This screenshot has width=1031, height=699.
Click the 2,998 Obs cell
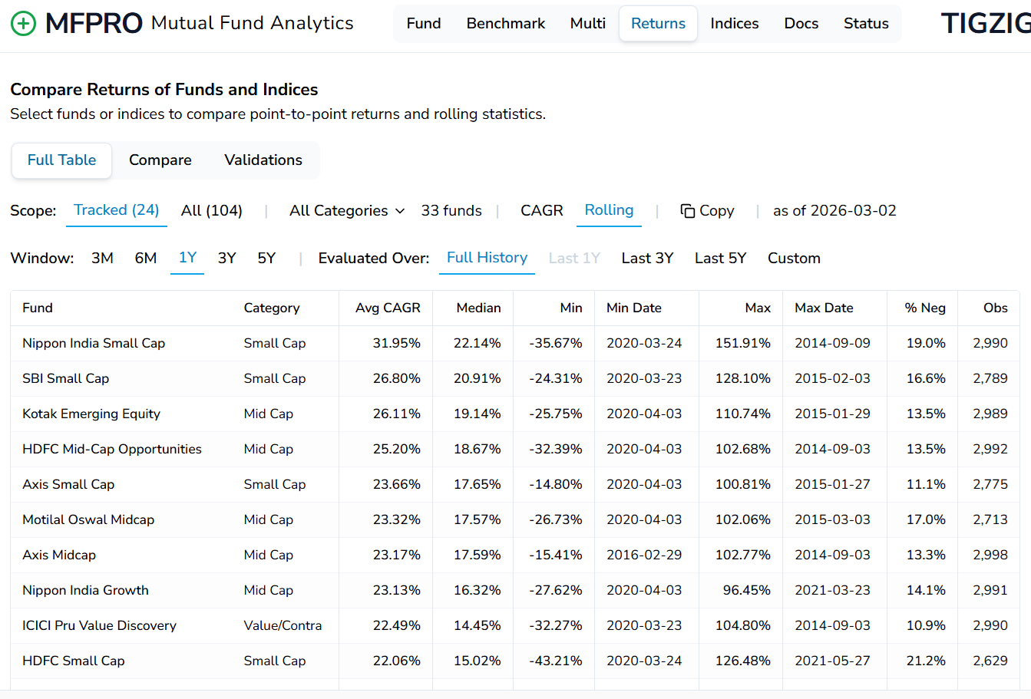point(990,556)
